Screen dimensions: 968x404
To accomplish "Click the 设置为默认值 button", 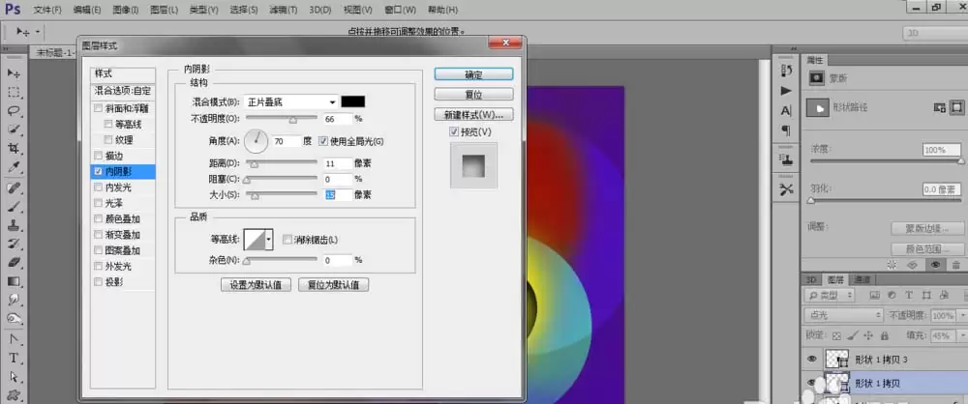I will [x=256, y=285].
